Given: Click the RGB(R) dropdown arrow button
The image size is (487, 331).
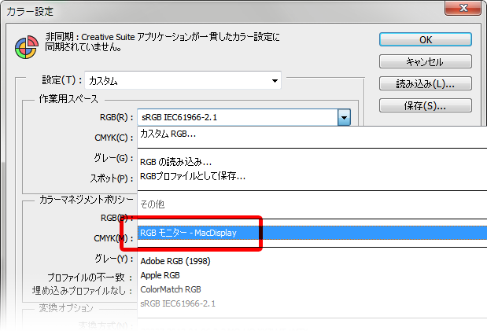Looking at the screenshot, I should click(344, 117).
